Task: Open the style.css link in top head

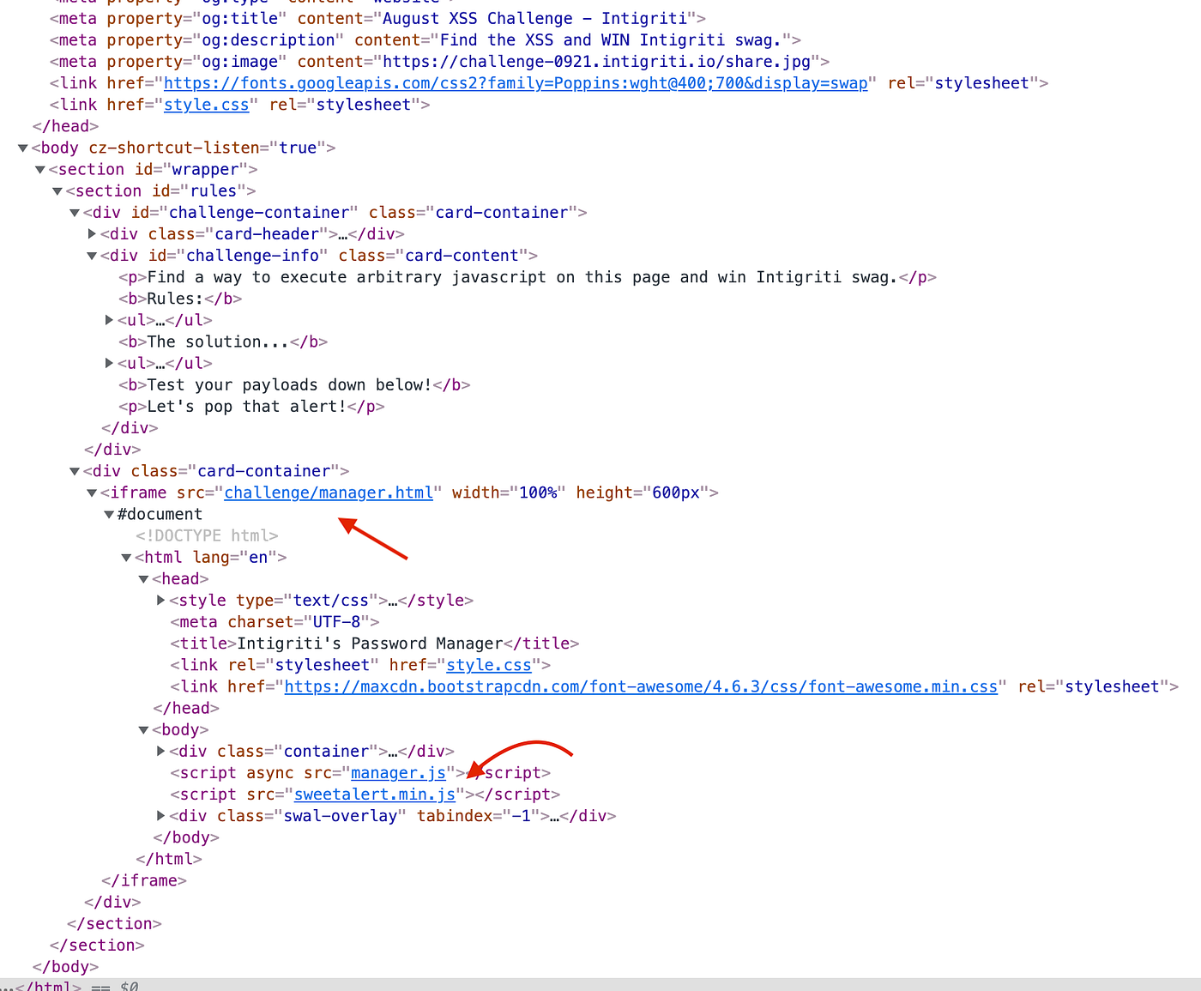Action: pos(206,105)
